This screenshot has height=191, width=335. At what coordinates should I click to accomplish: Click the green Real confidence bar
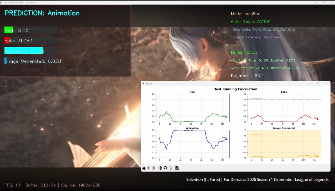click(8, 30)
